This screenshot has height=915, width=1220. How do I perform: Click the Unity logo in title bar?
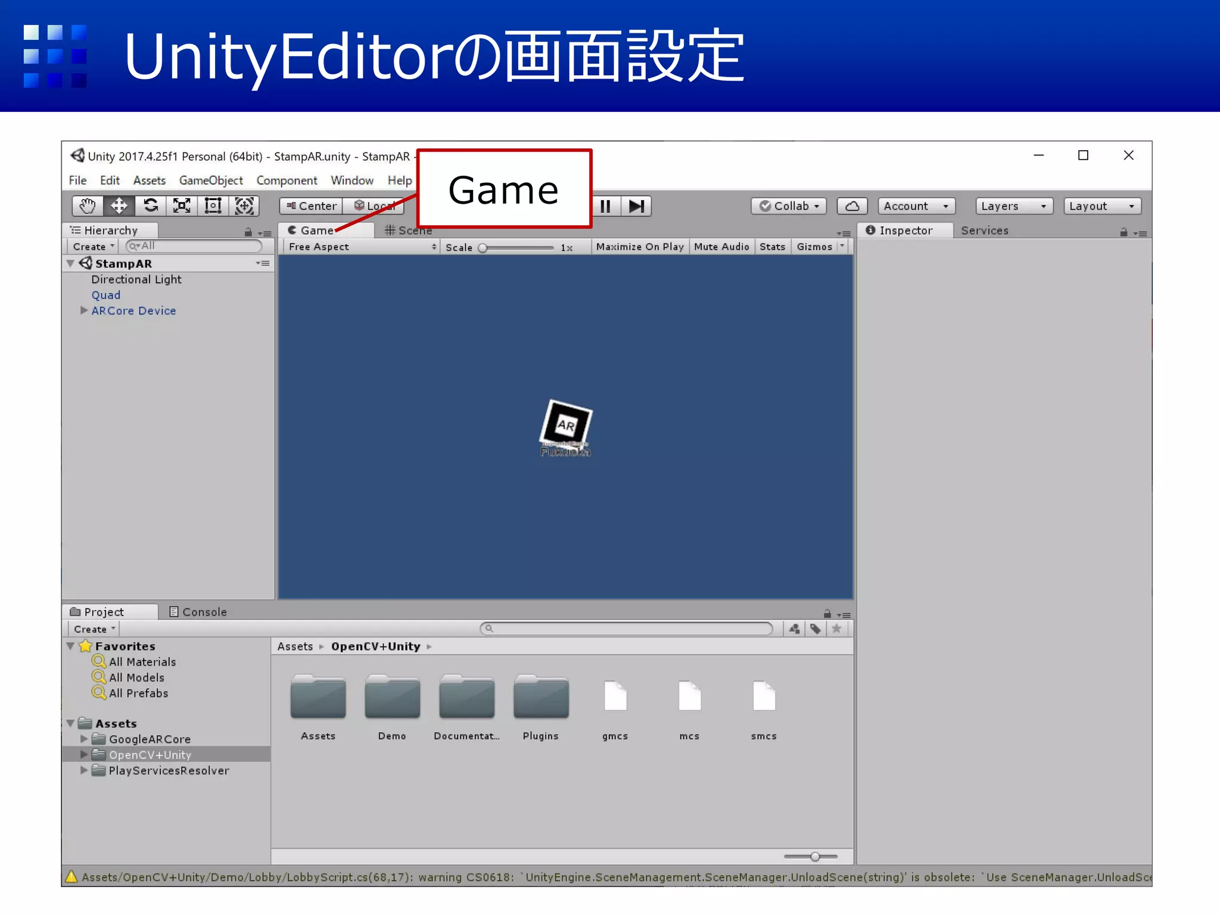tap(77, 155)
